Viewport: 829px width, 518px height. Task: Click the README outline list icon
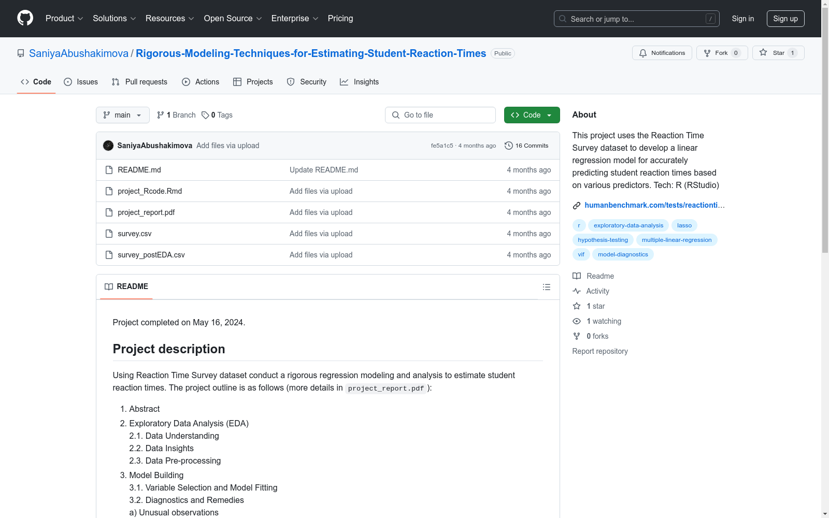(x=547, y=287)
